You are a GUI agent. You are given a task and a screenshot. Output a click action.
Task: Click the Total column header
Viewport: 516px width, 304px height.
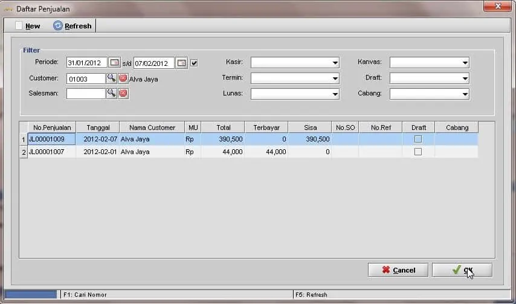pos(223,128)
